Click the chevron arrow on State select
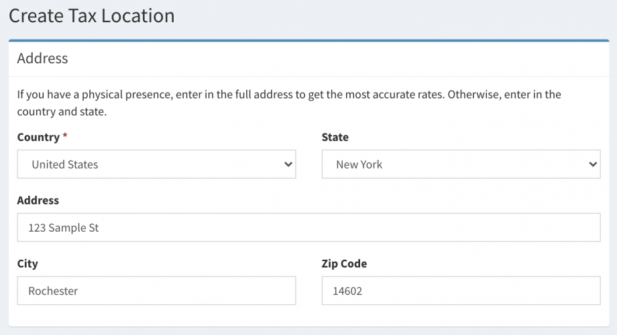The image size is (617, 335). click(x=592, y=164)
